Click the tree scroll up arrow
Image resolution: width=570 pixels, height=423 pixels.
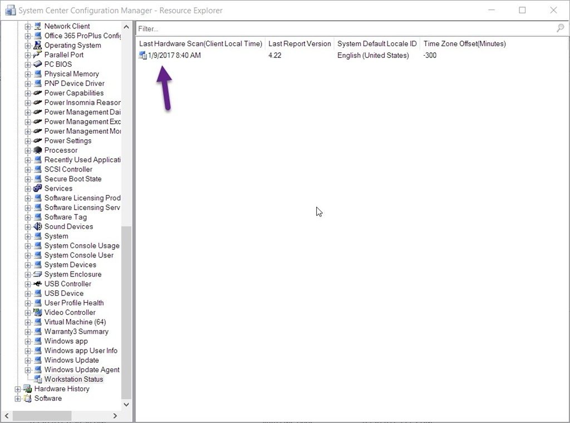126,27
